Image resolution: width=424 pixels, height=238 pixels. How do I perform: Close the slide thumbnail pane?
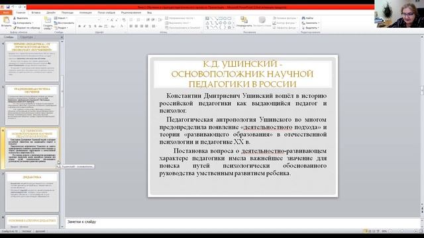point(62,37)
